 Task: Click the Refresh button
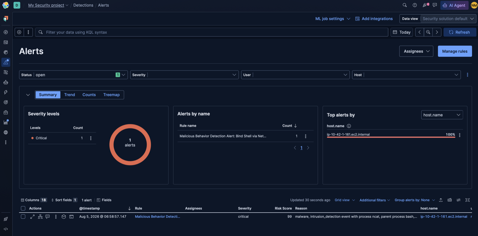[460, 32]
